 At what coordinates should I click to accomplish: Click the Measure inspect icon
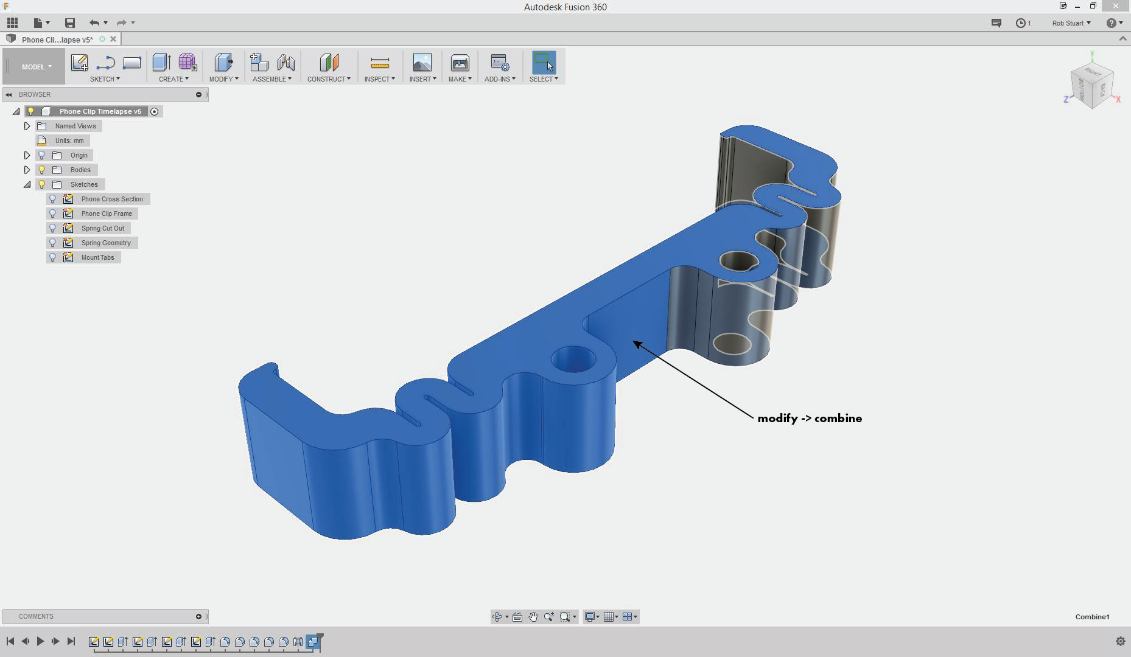[x=379, y=63]
